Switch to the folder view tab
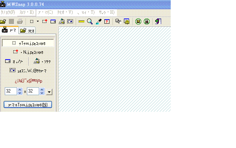The width and height of the screenshot is (236, 148). [x=27, y=31]
